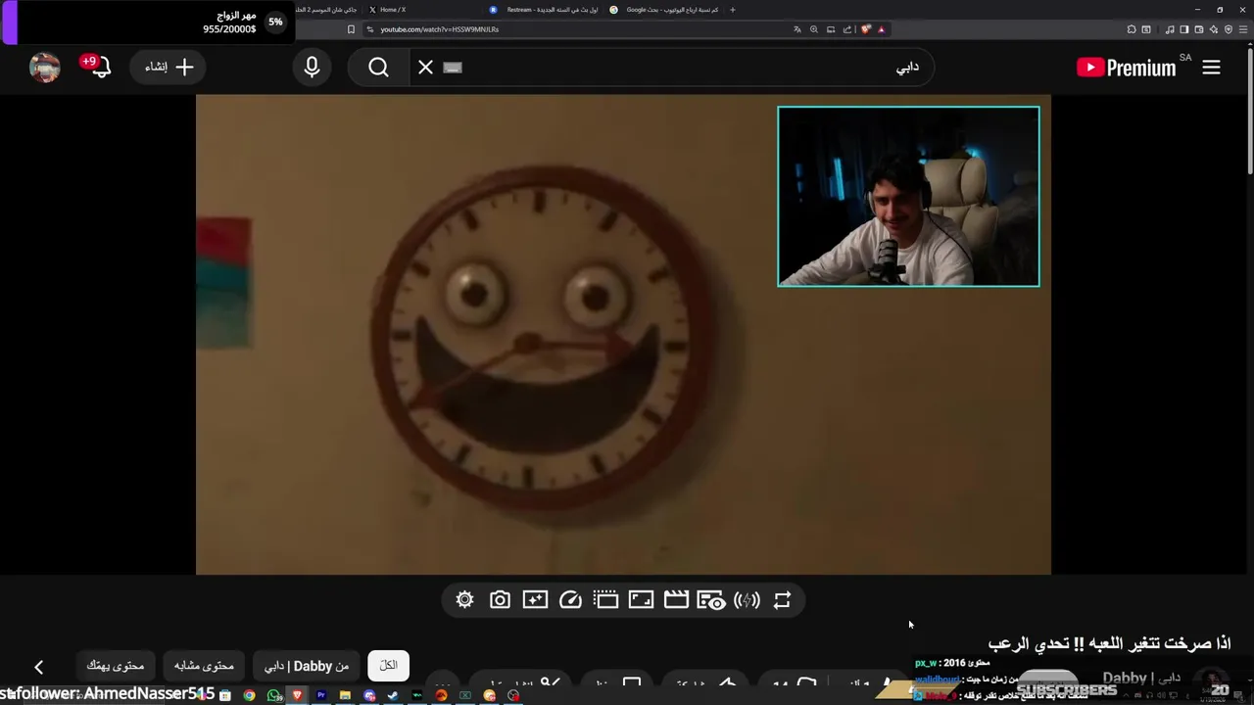Click the clapperboard icon in player toolbar
Screen dimensions: 1254x705
pos(676,600)
